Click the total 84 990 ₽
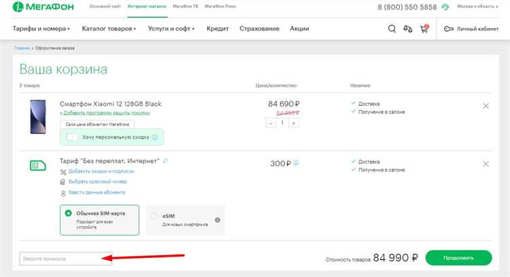 (395, 258)
